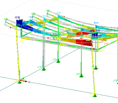Click the cyan Z axis arrow
Image resolution: width=118 pixels, height=103 pixels.
click(x=20, y=75)
